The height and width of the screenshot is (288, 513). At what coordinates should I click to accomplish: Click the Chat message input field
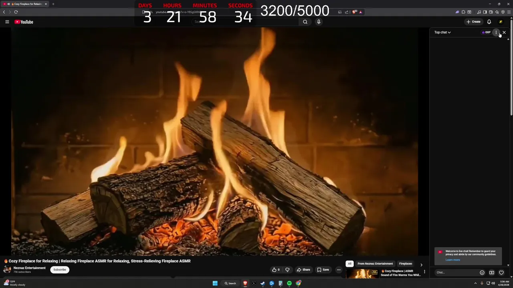(x=456, y=272)
